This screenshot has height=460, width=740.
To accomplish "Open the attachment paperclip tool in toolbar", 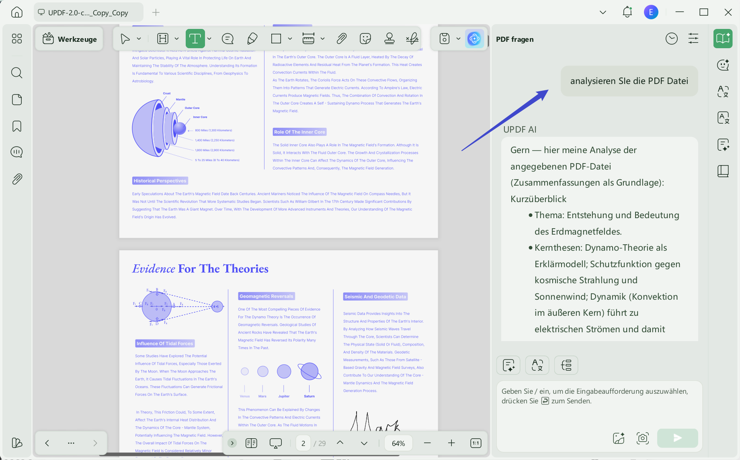I will [341, 39].
